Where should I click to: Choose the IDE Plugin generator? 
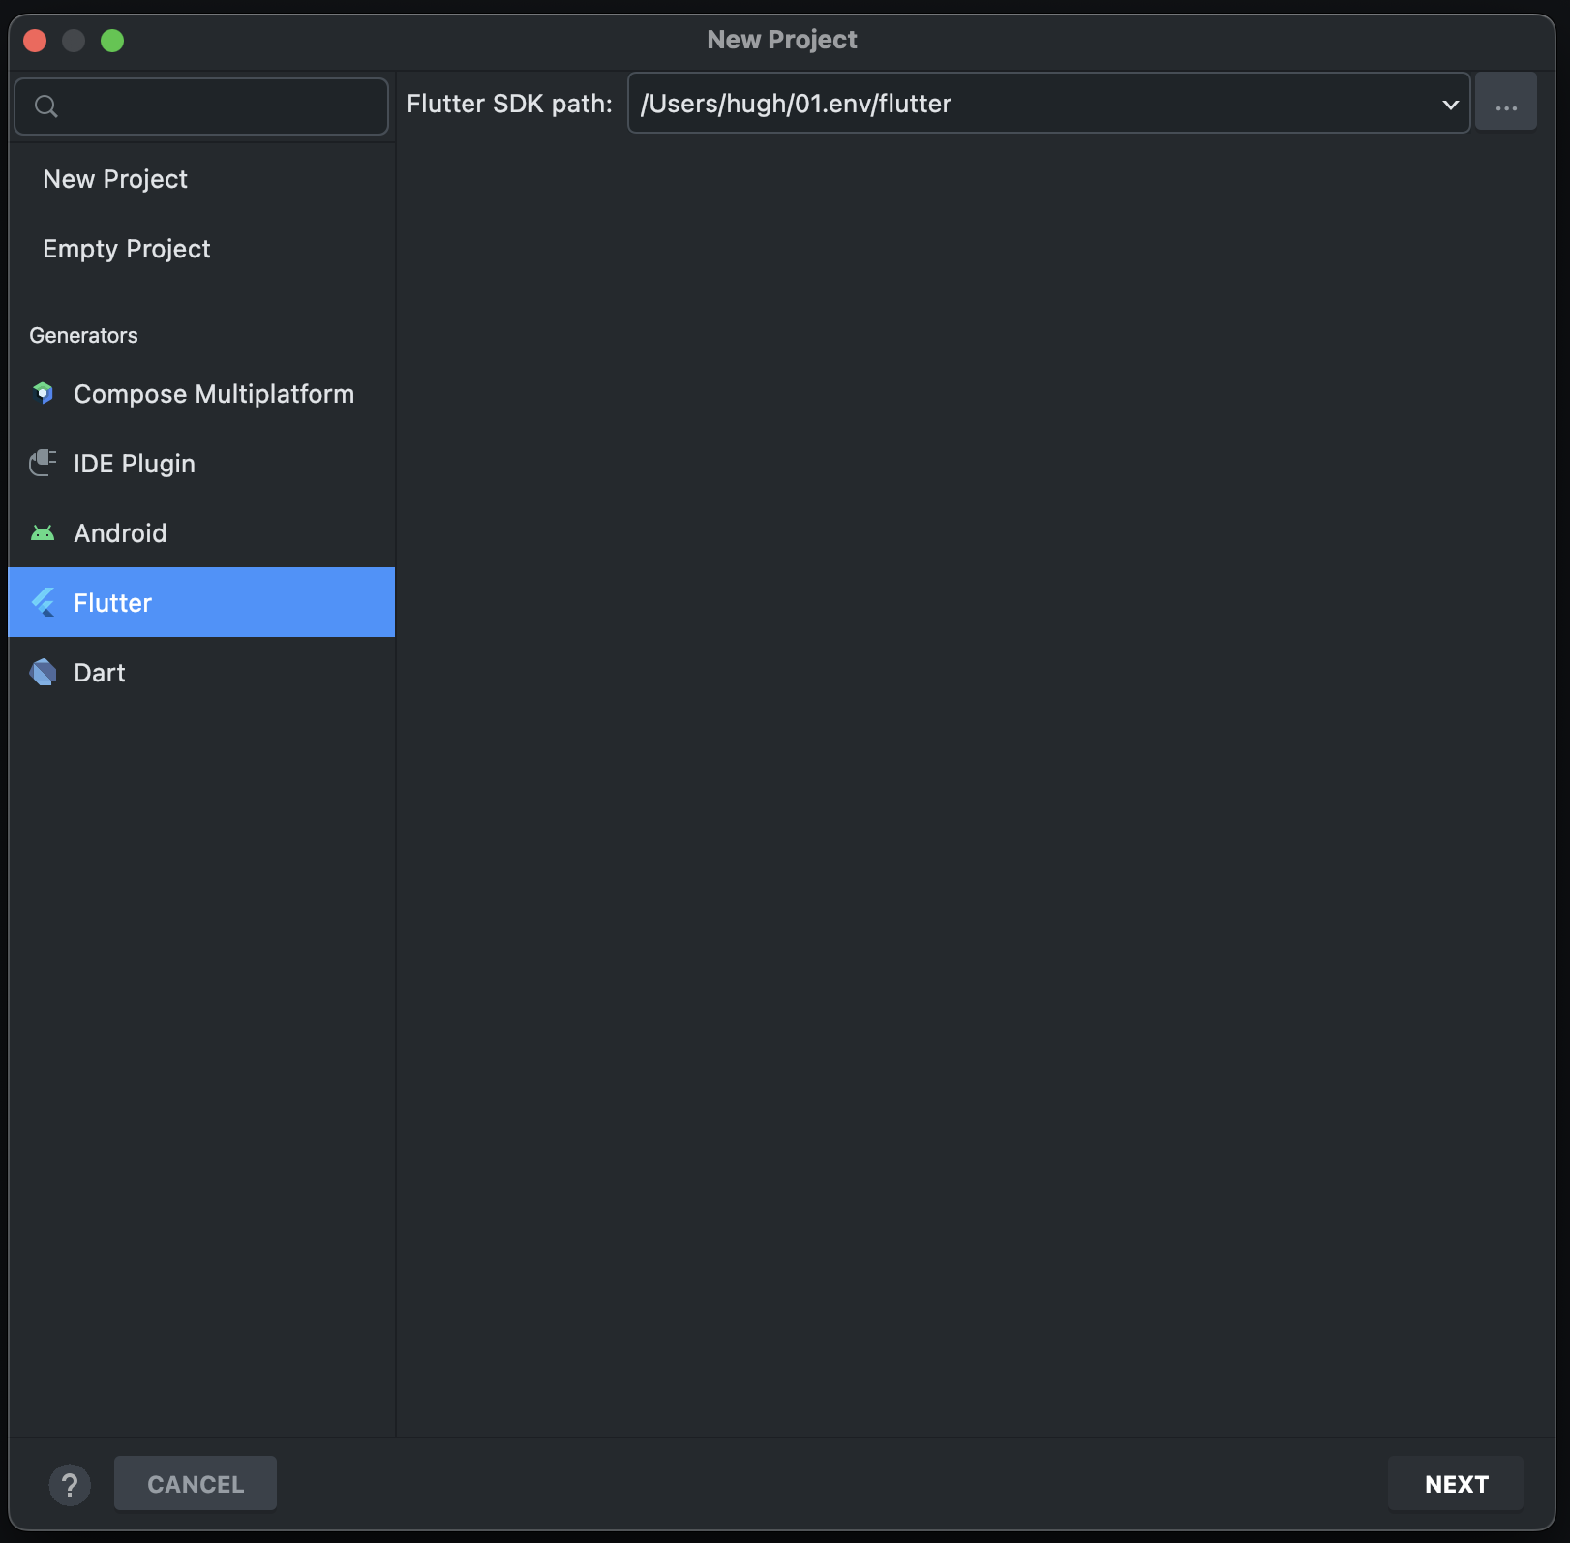(201, 464)
